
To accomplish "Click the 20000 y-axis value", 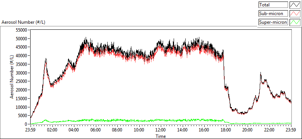I will pyautogui.click(x=22, y=90).
